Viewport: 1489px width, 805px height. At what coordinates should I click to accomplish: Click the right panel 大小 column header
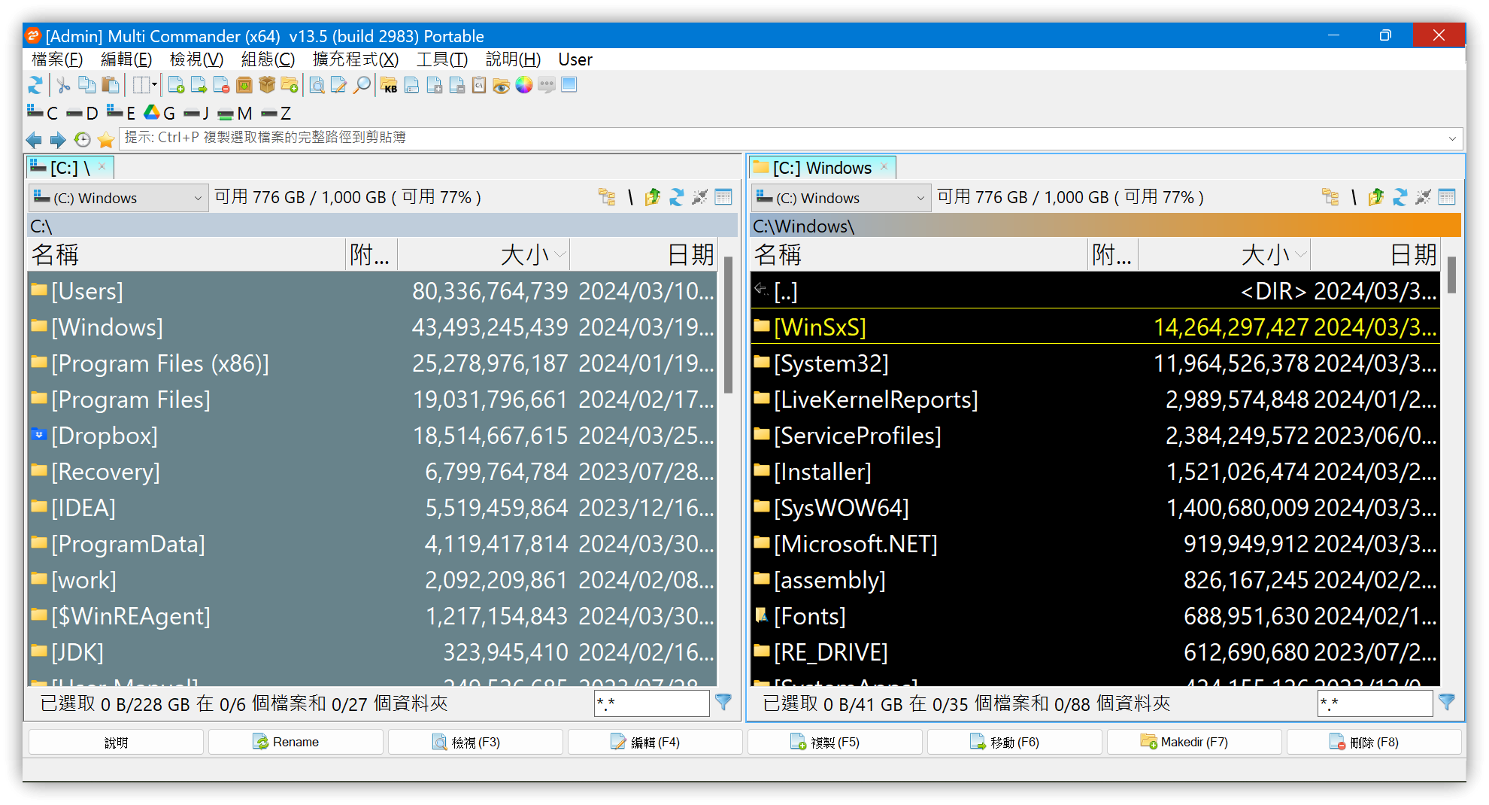[1224, 255]
